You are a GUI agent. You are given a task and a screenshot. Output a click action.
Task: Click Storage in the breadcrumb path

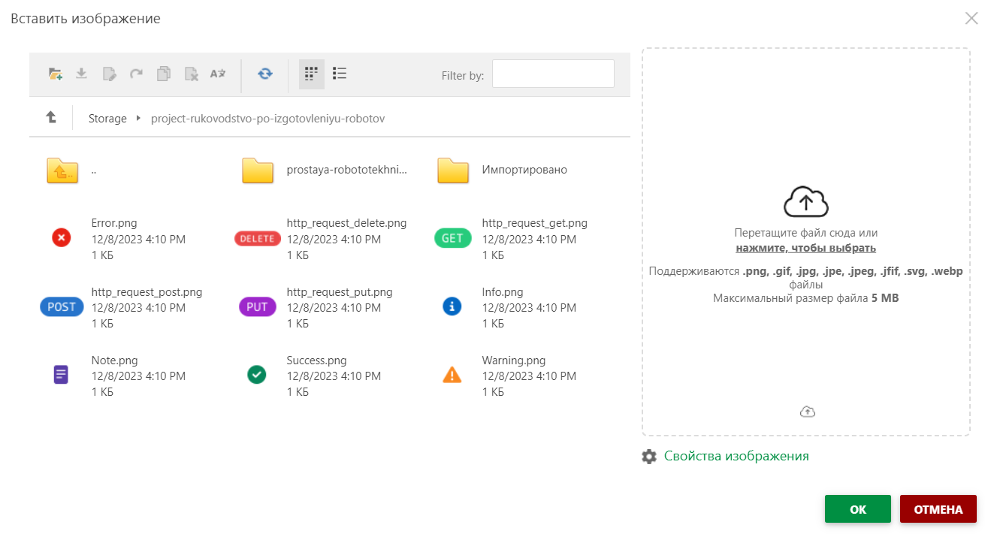(x=107, y=119)
